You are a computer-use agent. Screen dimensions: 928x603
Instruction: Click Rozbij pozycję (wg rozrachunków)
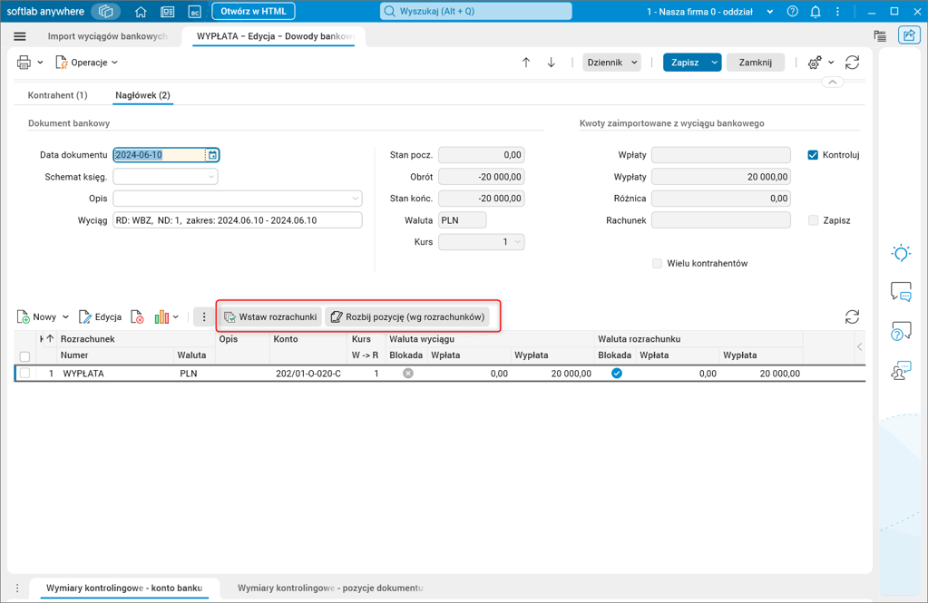click(407, 317)
